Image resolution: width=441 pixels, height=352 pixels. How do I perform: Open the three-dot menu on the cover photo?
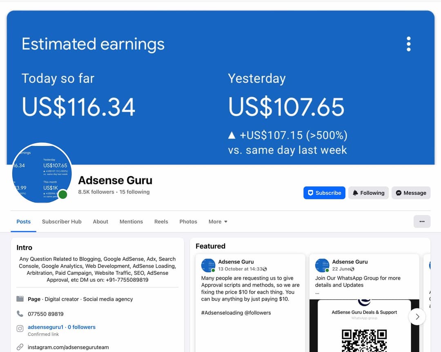(x=408, y=44)
